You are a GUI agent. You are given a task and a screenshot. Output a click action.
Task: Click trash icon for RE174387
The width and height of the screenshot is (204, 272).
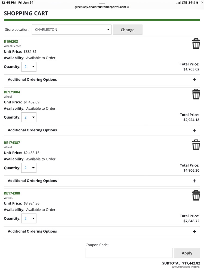196,145
